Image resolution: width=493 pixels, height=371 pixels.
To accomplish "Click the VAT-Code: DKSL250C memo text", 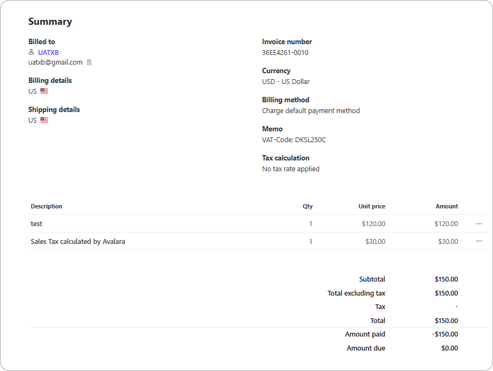I will (x=294, y=140).
